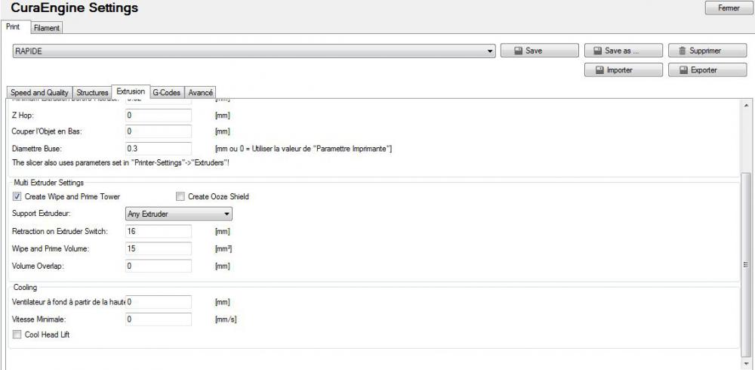Enable Create Ooze Shield checkbox
Viewport: 755px width, 370px height.
tap(180, 196)
